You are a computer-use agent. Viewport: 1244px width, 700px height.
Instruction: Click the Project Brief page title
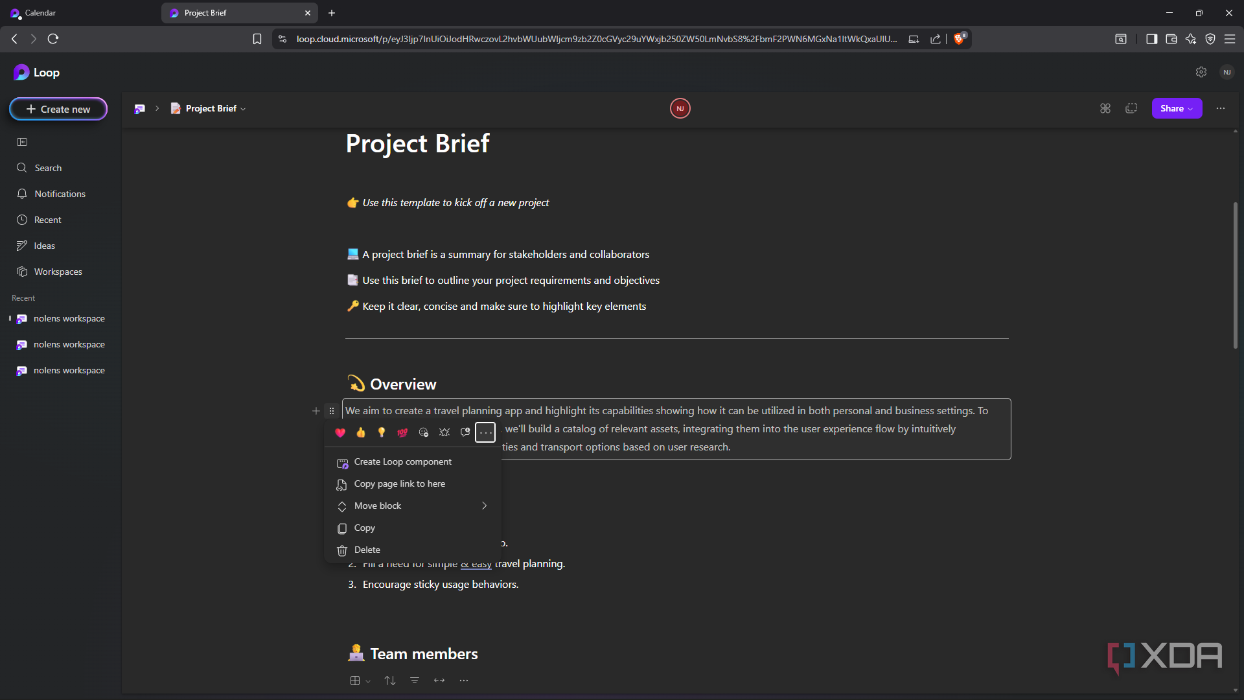[417, 143]
